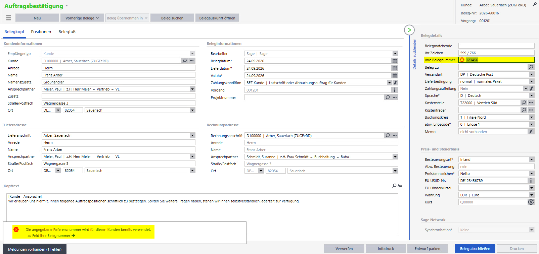
Task: Open Kostenträger ellipsis options
Action: 531,110
